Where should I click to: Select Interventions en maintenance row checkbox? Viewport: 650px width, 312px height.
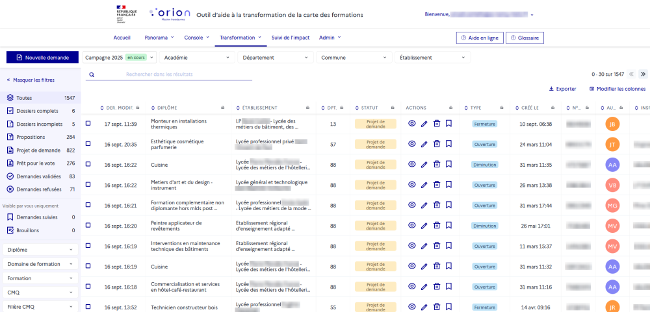point(88,245)
